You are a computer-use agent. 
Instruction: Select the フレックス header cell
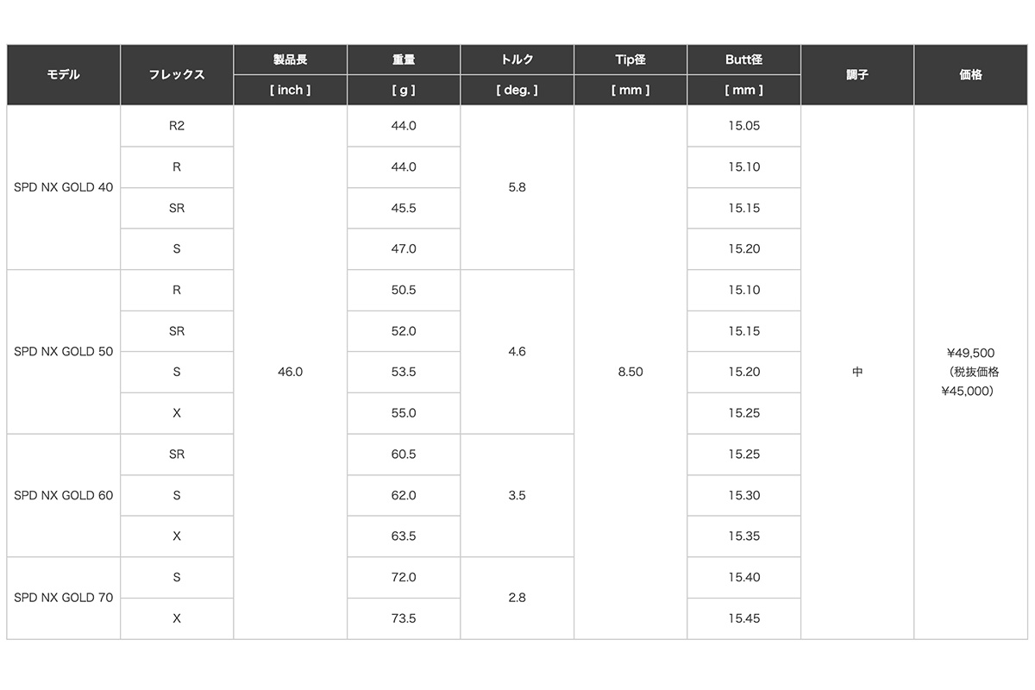tap(177, 75)
